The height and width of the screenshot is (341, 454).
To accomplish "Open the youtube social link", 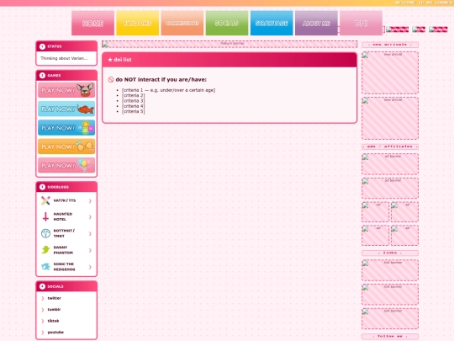I will tap(55, 332).
